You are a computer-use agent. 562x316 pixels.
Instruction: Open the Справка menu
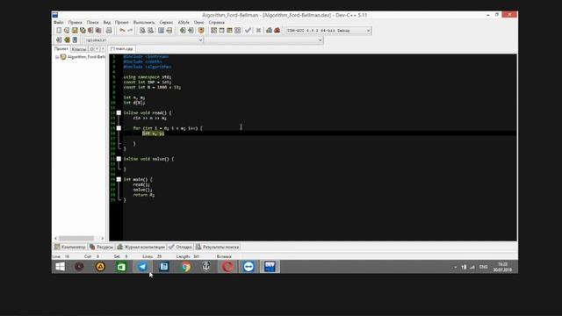point(217,22)
